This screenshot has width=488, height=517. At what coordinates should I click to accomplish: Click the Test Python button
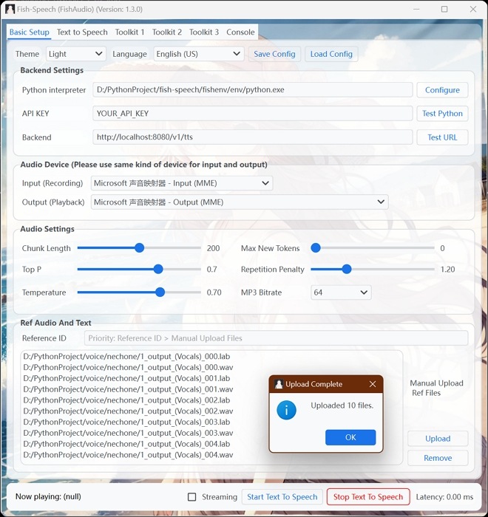coord(442,114)
